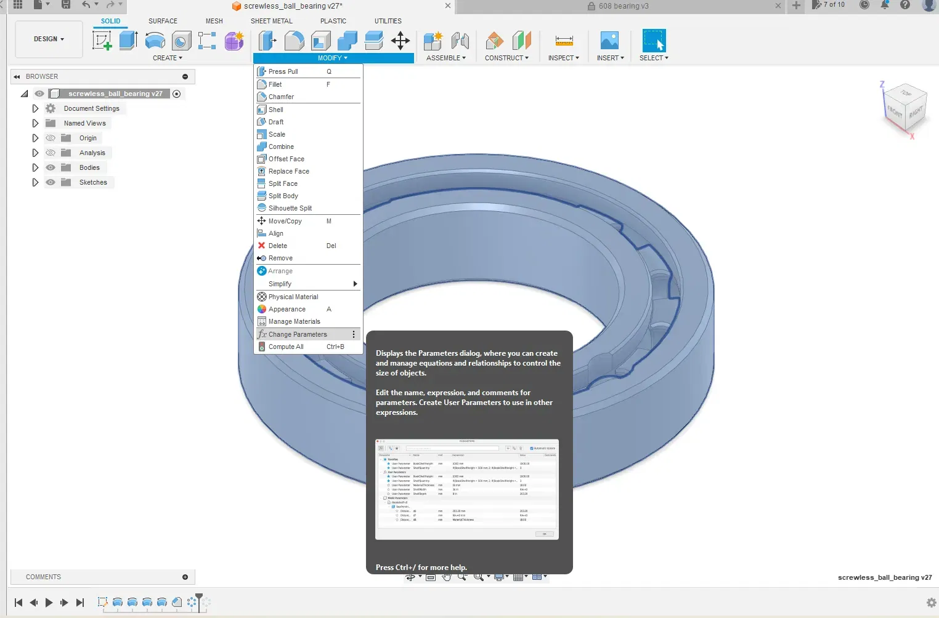Open the ASSEMBLE dropdown menu

[445, 58]
